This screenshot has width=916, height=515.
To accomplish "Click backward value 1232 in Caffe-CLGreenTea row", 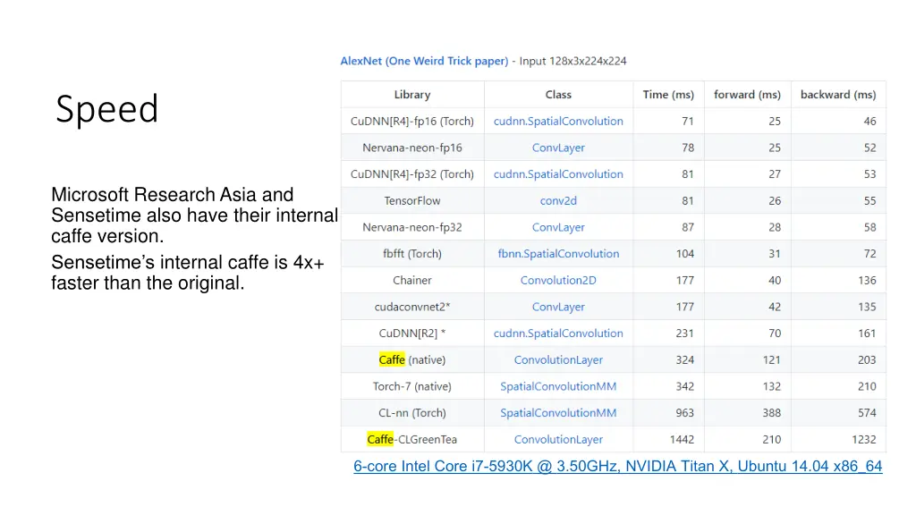I will click(864, 439).
